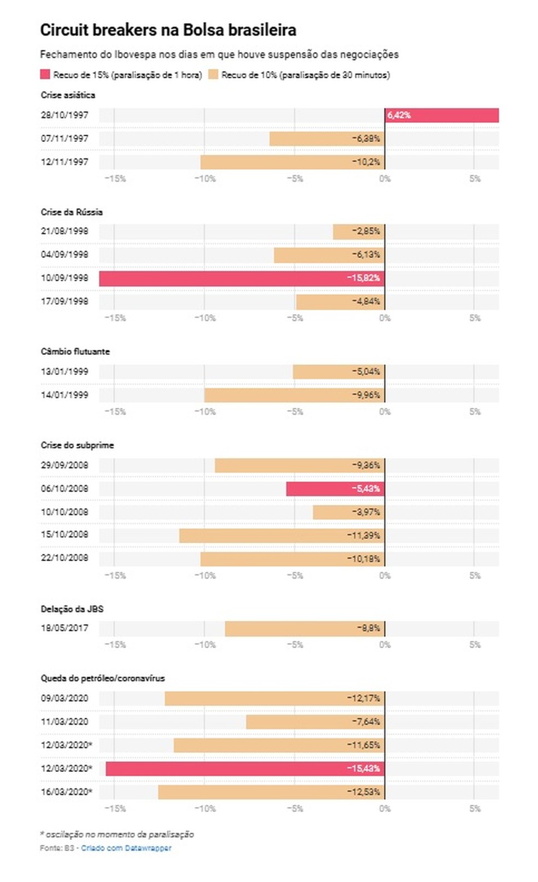Image resolution: width=538 pixels, height=882 pixels.
Task: Click the footnote 'oscilação no momento da paralisação'
Action: pos(119,834)
